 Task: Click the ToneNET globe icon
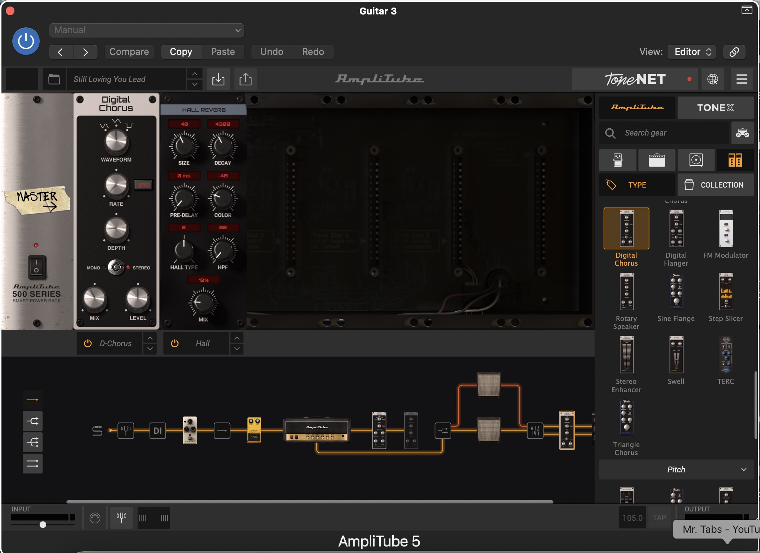713,79
